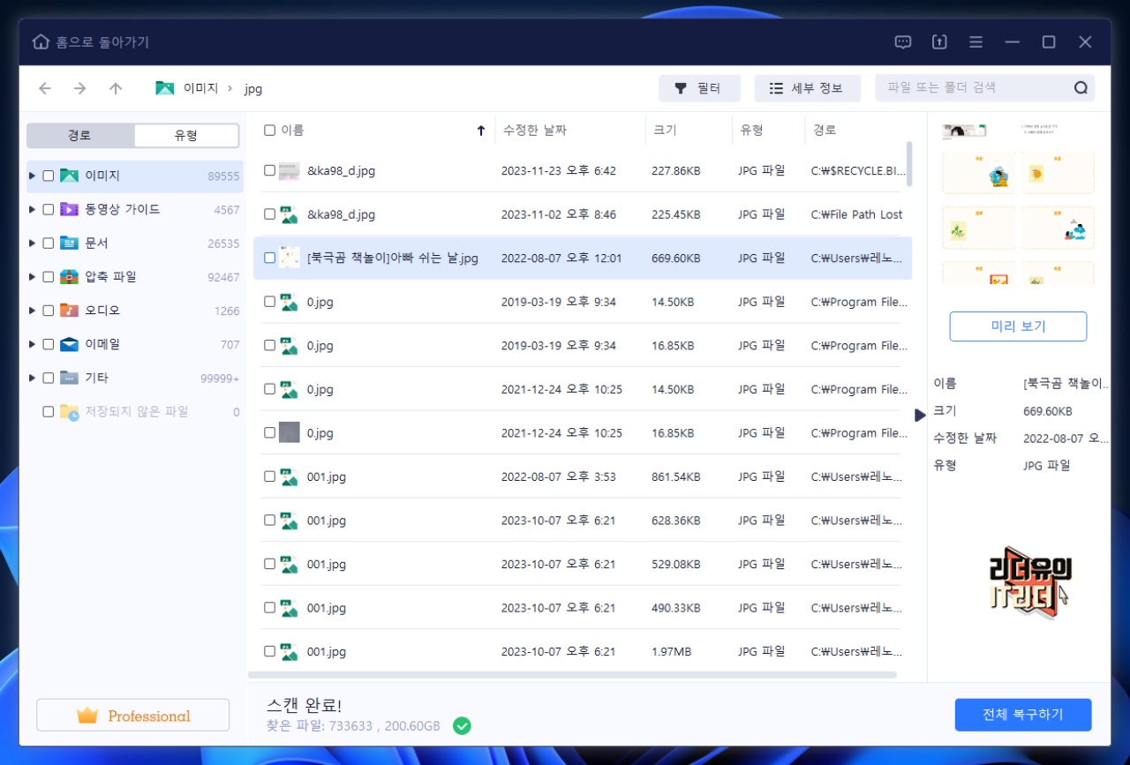1130x765 pixels.
Task: Click the file icon of 861.54KB 001.jpg
Action: [x=289, y=476]
